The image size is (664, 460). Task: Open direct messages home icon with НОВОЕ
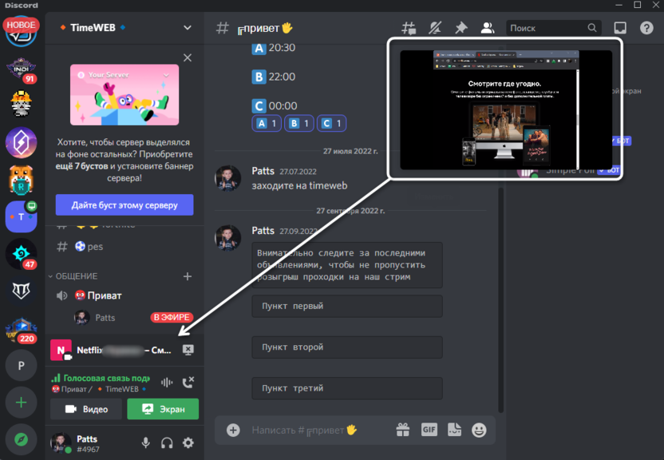coord(22,32)
